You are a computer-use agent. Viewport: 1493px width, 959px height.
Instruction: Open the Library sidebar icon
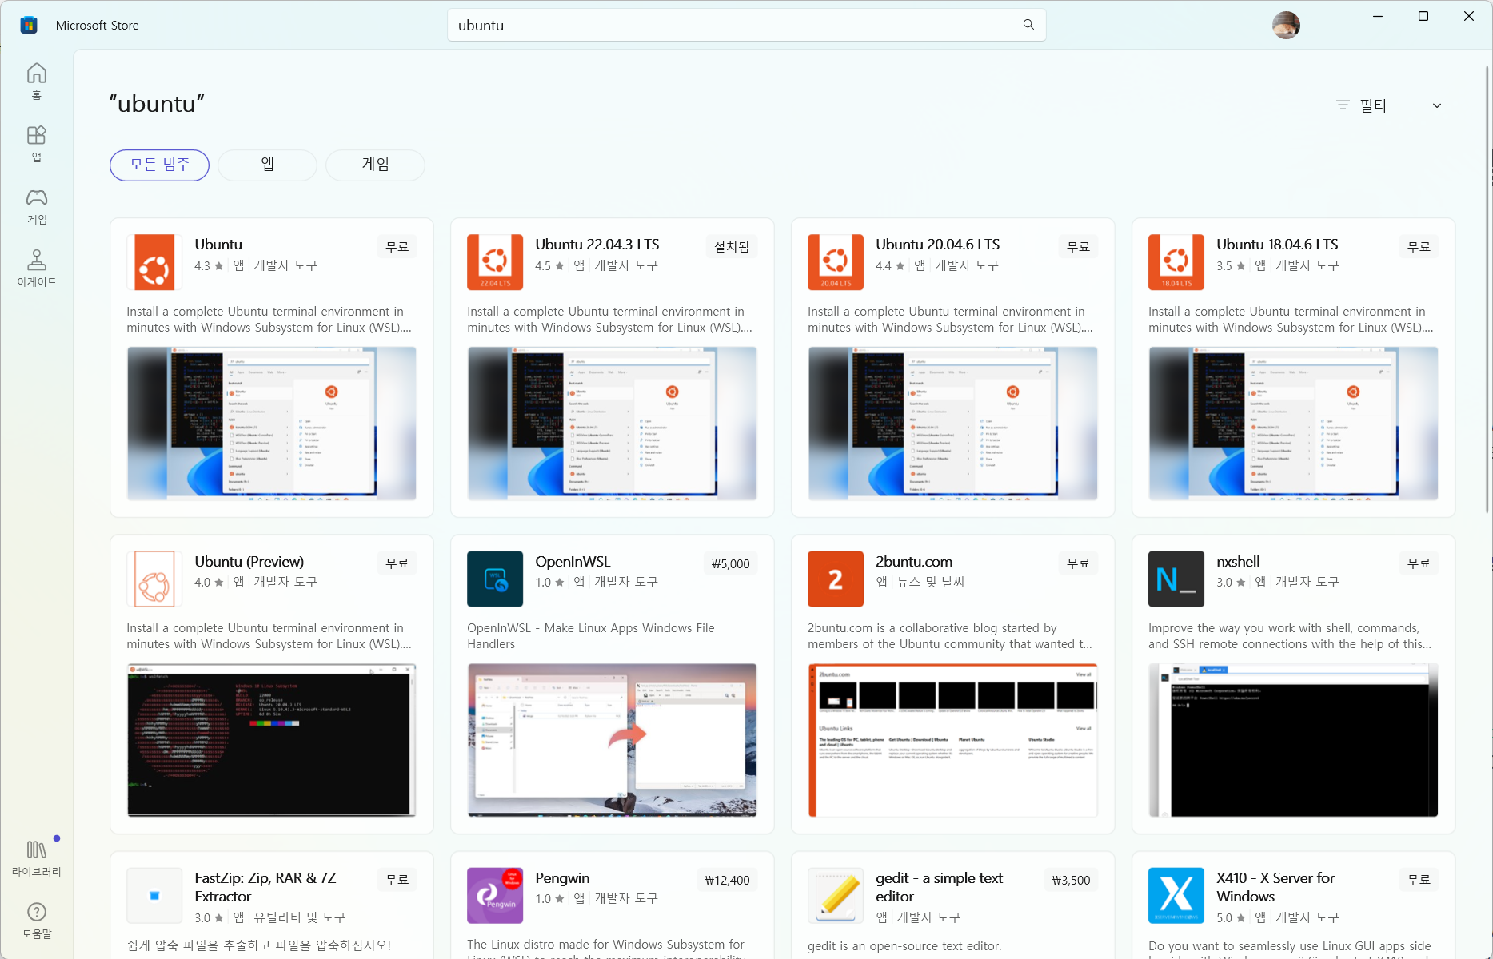37,858
